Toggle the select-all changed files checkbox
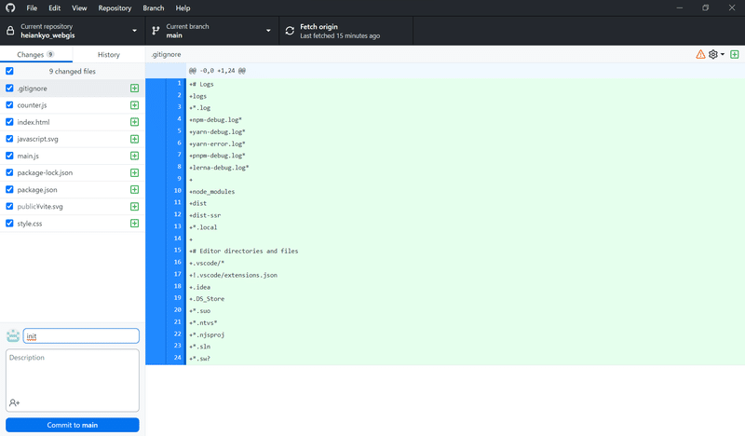This screenshot has width=745, height=436. click(x=9, y=71)
